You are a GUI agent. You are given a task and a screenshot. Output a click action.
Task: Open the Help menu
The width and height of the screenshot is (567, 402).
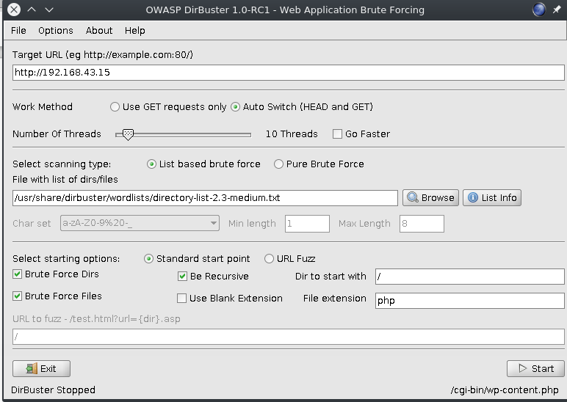(x=135, y=31)
